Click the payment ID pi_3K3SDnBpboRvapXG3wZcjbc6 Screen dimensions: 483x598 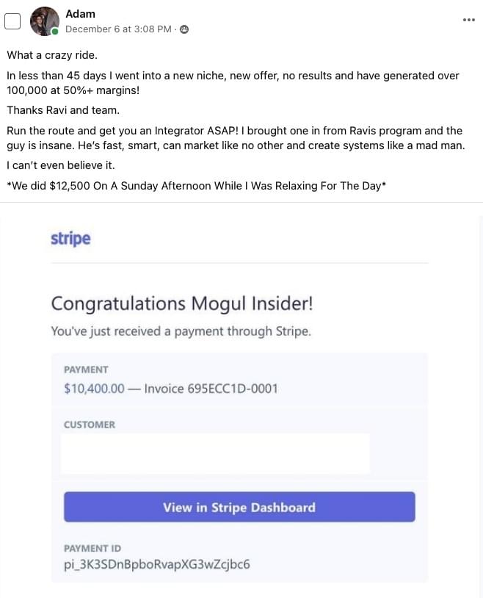pyautogui.click(x=156, y=564)
